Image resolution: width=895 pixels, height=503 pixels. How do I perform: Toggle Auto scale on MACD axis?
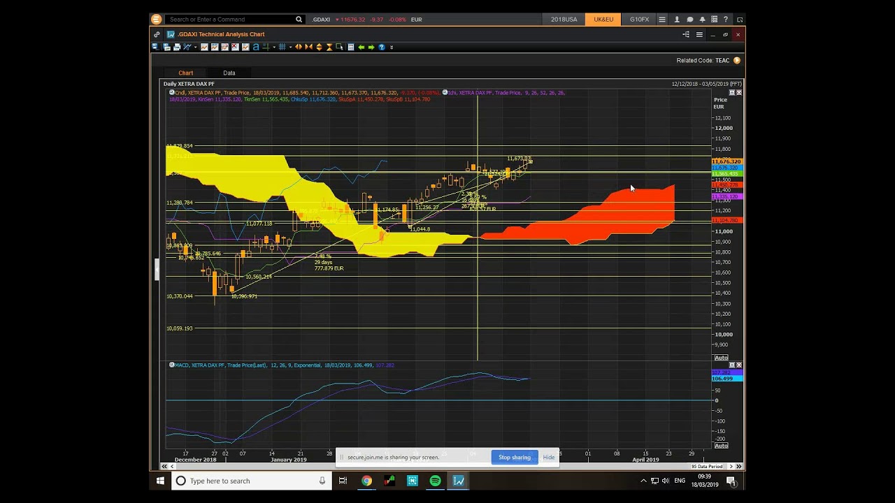(721, 446)
